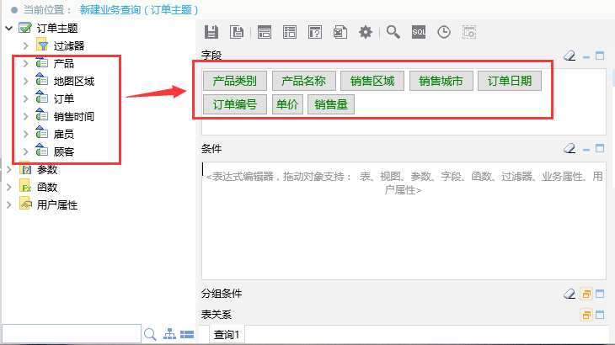Clear the 分组条件 panel with eraser icon

click(570, 294)
